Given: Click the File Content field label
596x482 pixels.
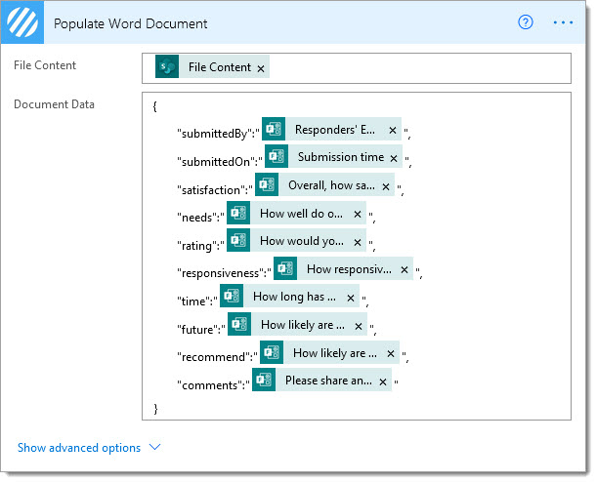Looking at the screenshot, I should pyautogui.click(x=45, y=65).
